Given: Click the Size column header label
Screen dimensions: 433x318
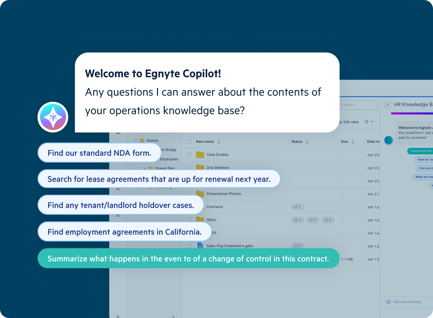Looking at the screenshot, I should tap(344, 142).
